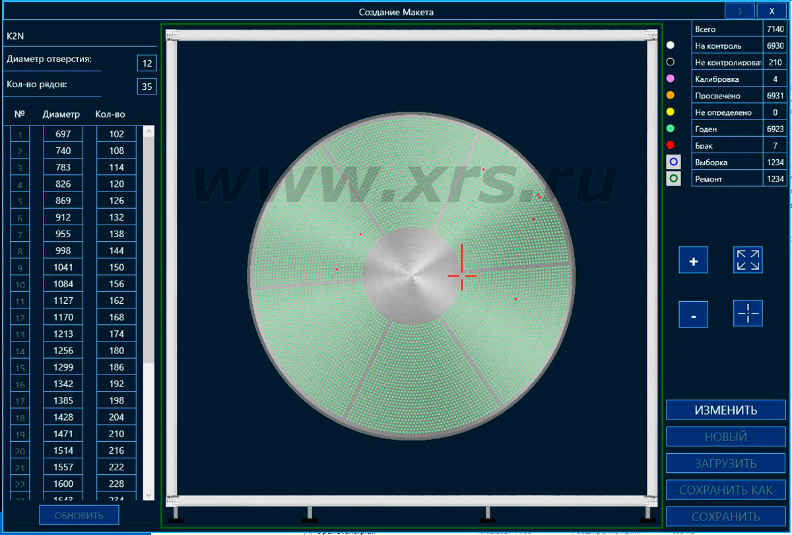Click the Диаметр отверстия field showing 12
The height and width of the screenshot is (535, 792).
147,63
